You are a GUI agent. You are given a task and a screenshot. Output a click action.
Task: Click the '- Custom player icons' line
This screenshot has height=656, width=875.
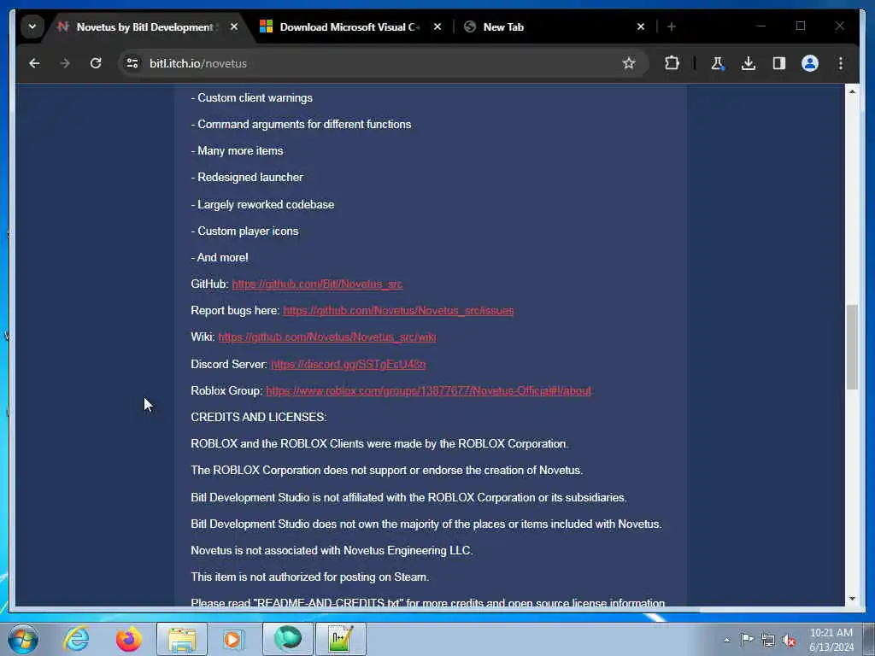click(x=244, y=231)
